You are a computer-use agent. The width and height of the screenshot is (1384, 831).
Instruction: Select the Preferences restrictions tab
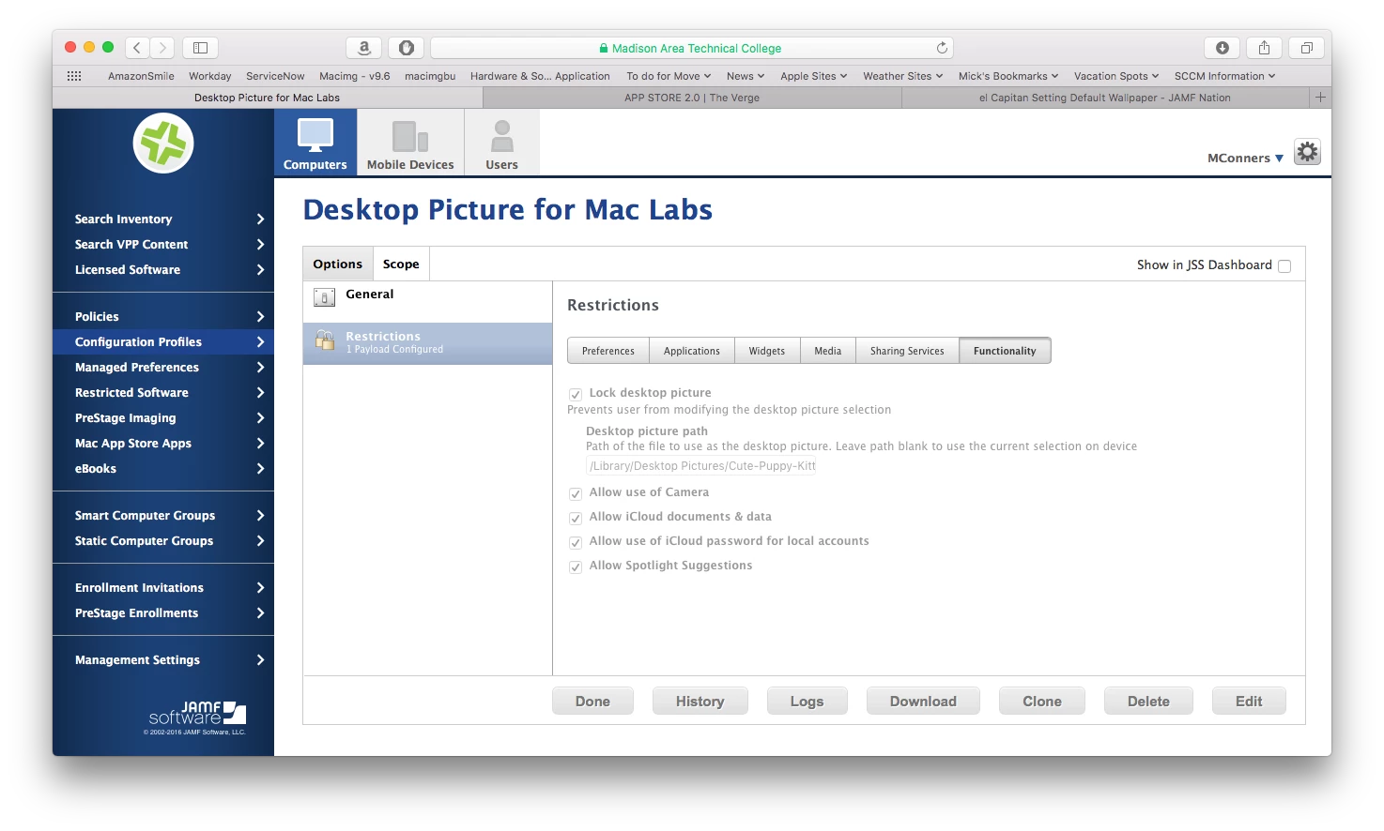[607, 351]
